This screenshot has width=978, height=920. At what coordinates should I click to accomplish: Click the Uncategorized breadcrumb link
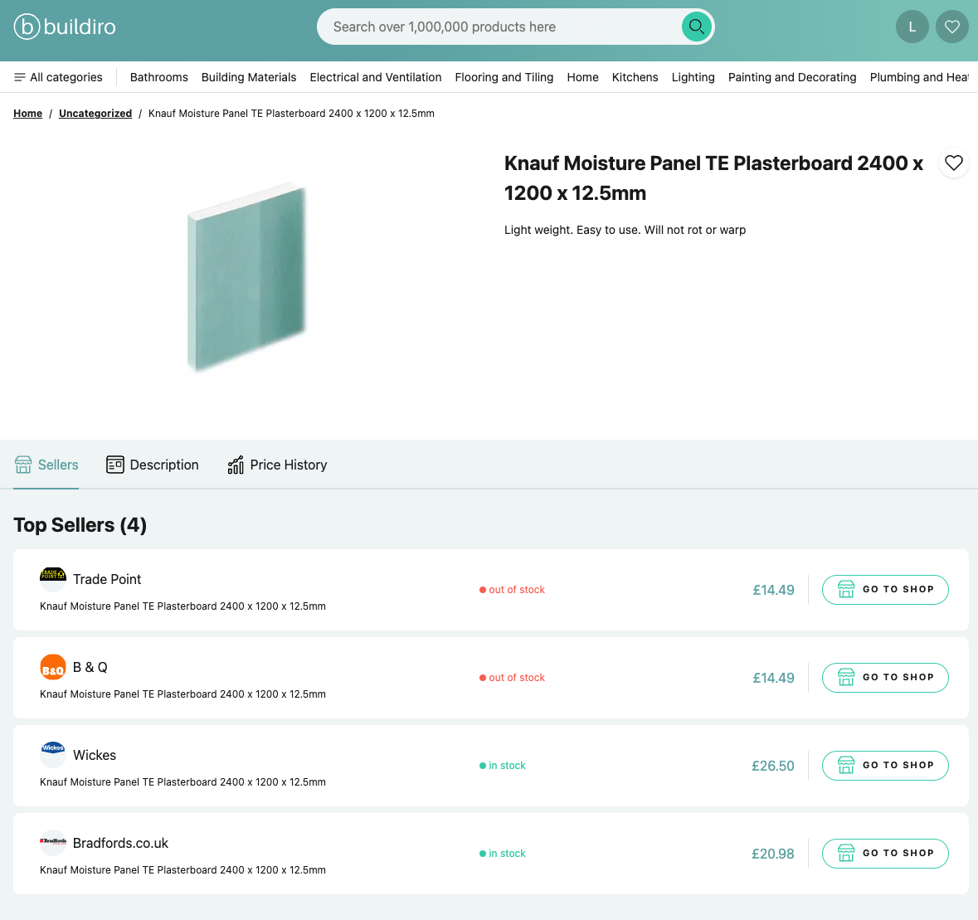click(95, 114)
